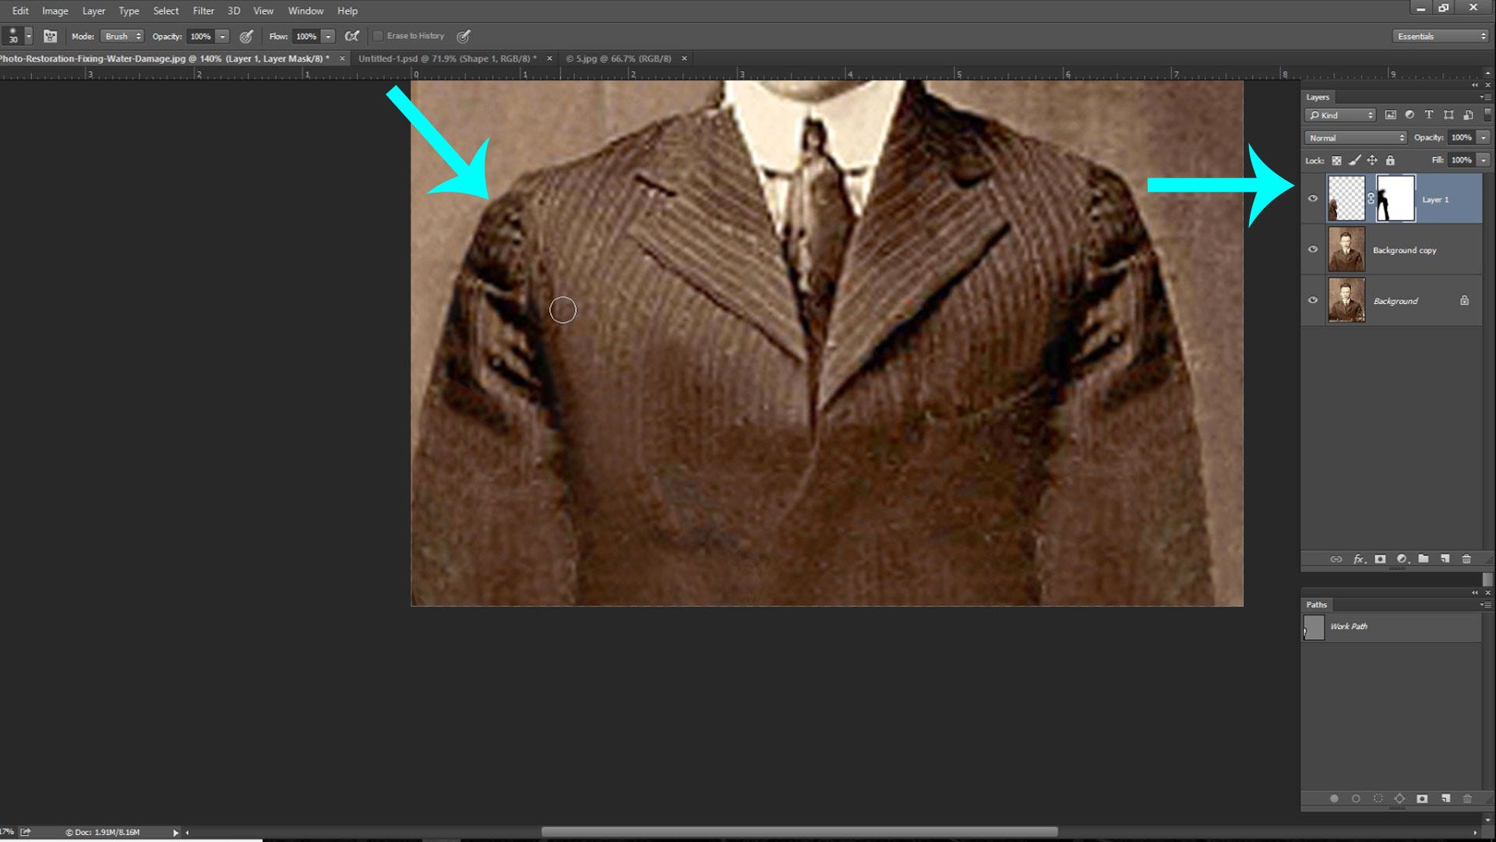Open the Layers panel flyout menu
Screen dimensions: 1496x842
[x=1485, y=97]
